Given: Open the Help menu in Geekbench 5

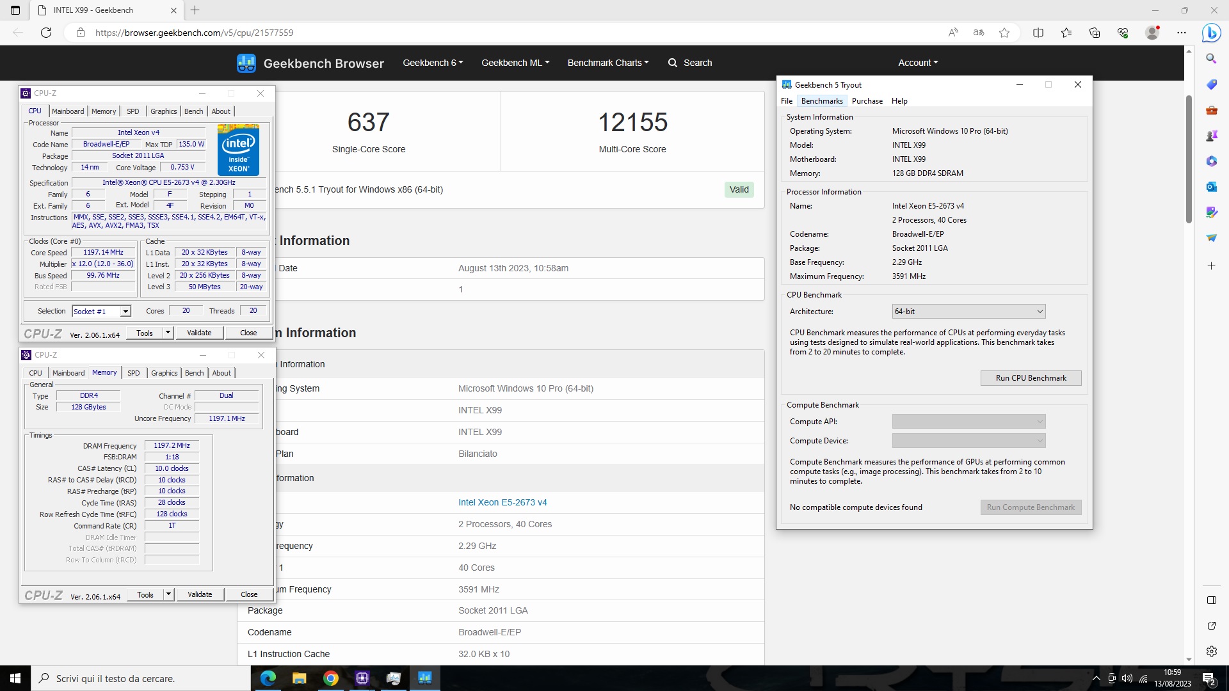Looking at the screenshot, I should pyautogui.click(x=899, y=101).
